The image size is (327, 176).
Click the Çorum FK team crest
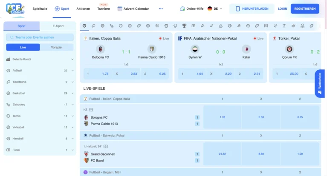pos(289,49)
